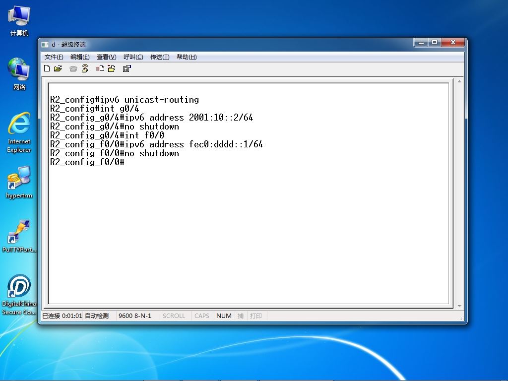Click the window resize grip corner

(461, 318)
